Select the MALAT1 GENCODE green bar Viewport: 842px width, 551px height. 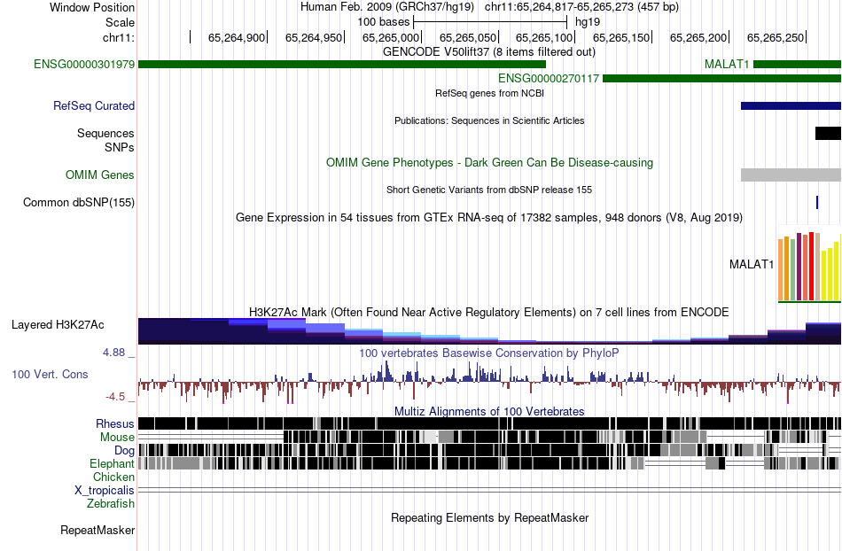pyautogui.click(x=798, y=65)
